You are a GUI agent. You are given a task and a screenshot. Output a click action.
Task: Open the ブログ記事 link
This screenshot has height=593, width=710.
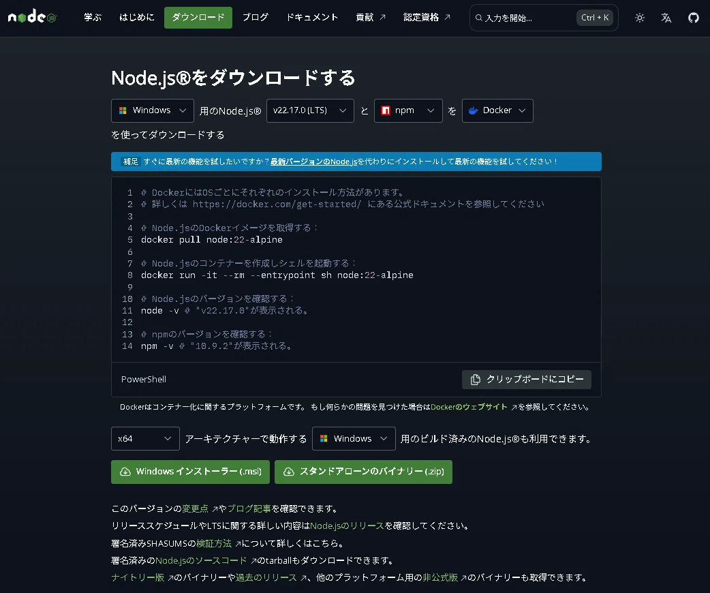pyautogui.click(x=249, y=508)
